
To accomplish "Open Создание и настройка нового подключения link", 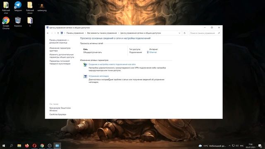I will [112, 65].
